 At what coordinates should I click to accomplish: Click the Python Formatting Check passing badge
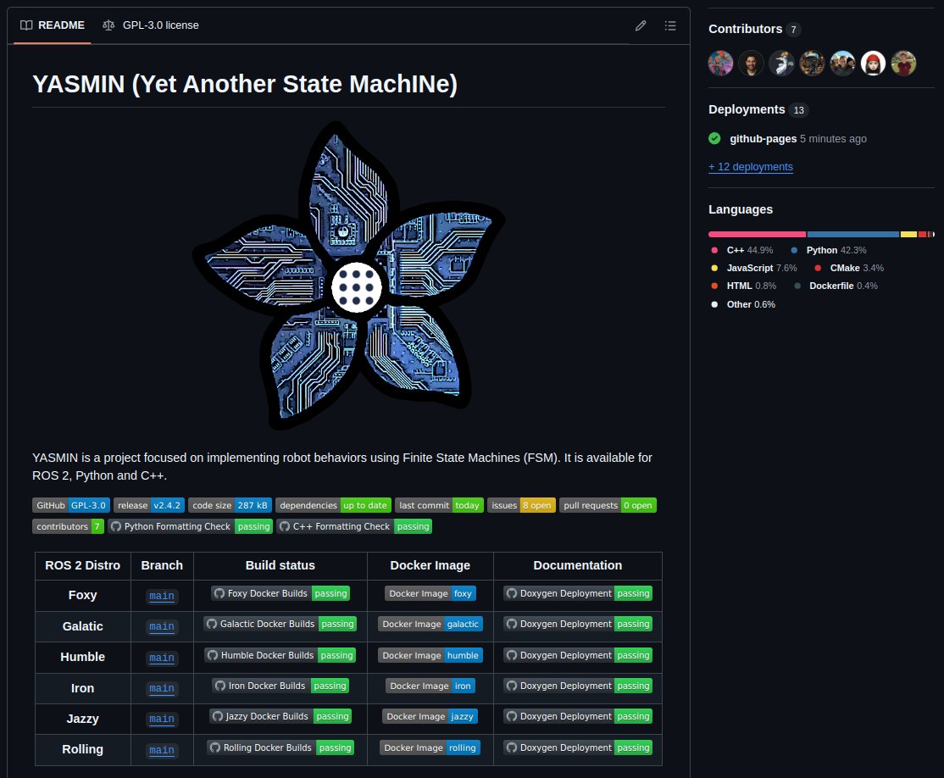(191, 526)
